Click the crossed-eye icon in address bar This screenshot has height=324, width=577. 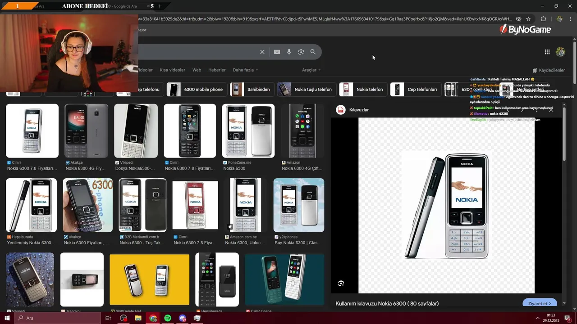click(518, 19)
